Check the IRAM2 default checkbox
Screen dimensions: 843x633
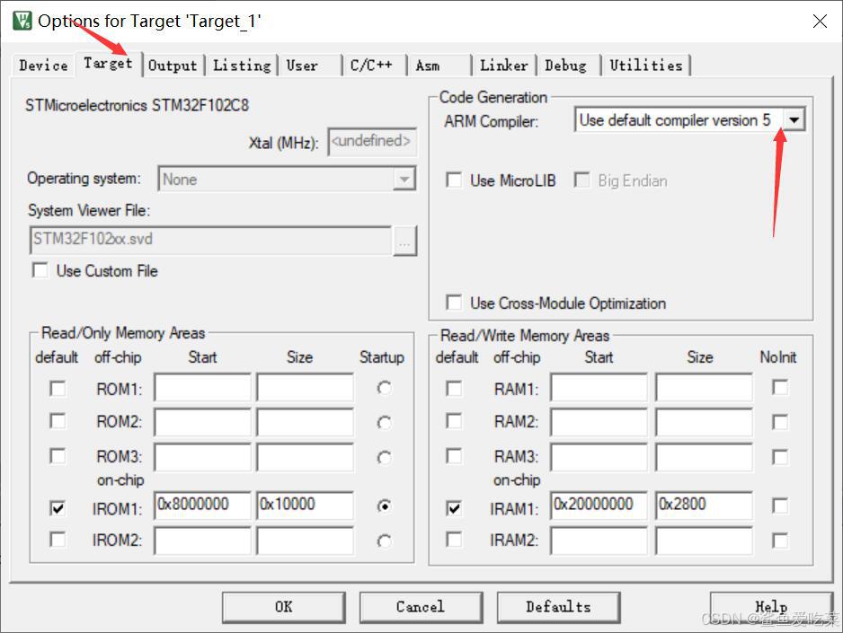click(454, 539)
